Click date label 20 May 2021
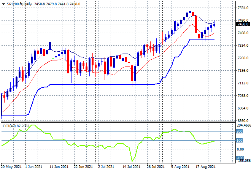The height and width of the screenshot is (171, 251). [11, 167]
